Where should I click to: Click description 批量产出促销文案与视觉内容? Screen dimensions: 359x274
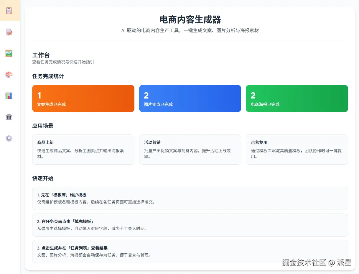coord(171,151)
